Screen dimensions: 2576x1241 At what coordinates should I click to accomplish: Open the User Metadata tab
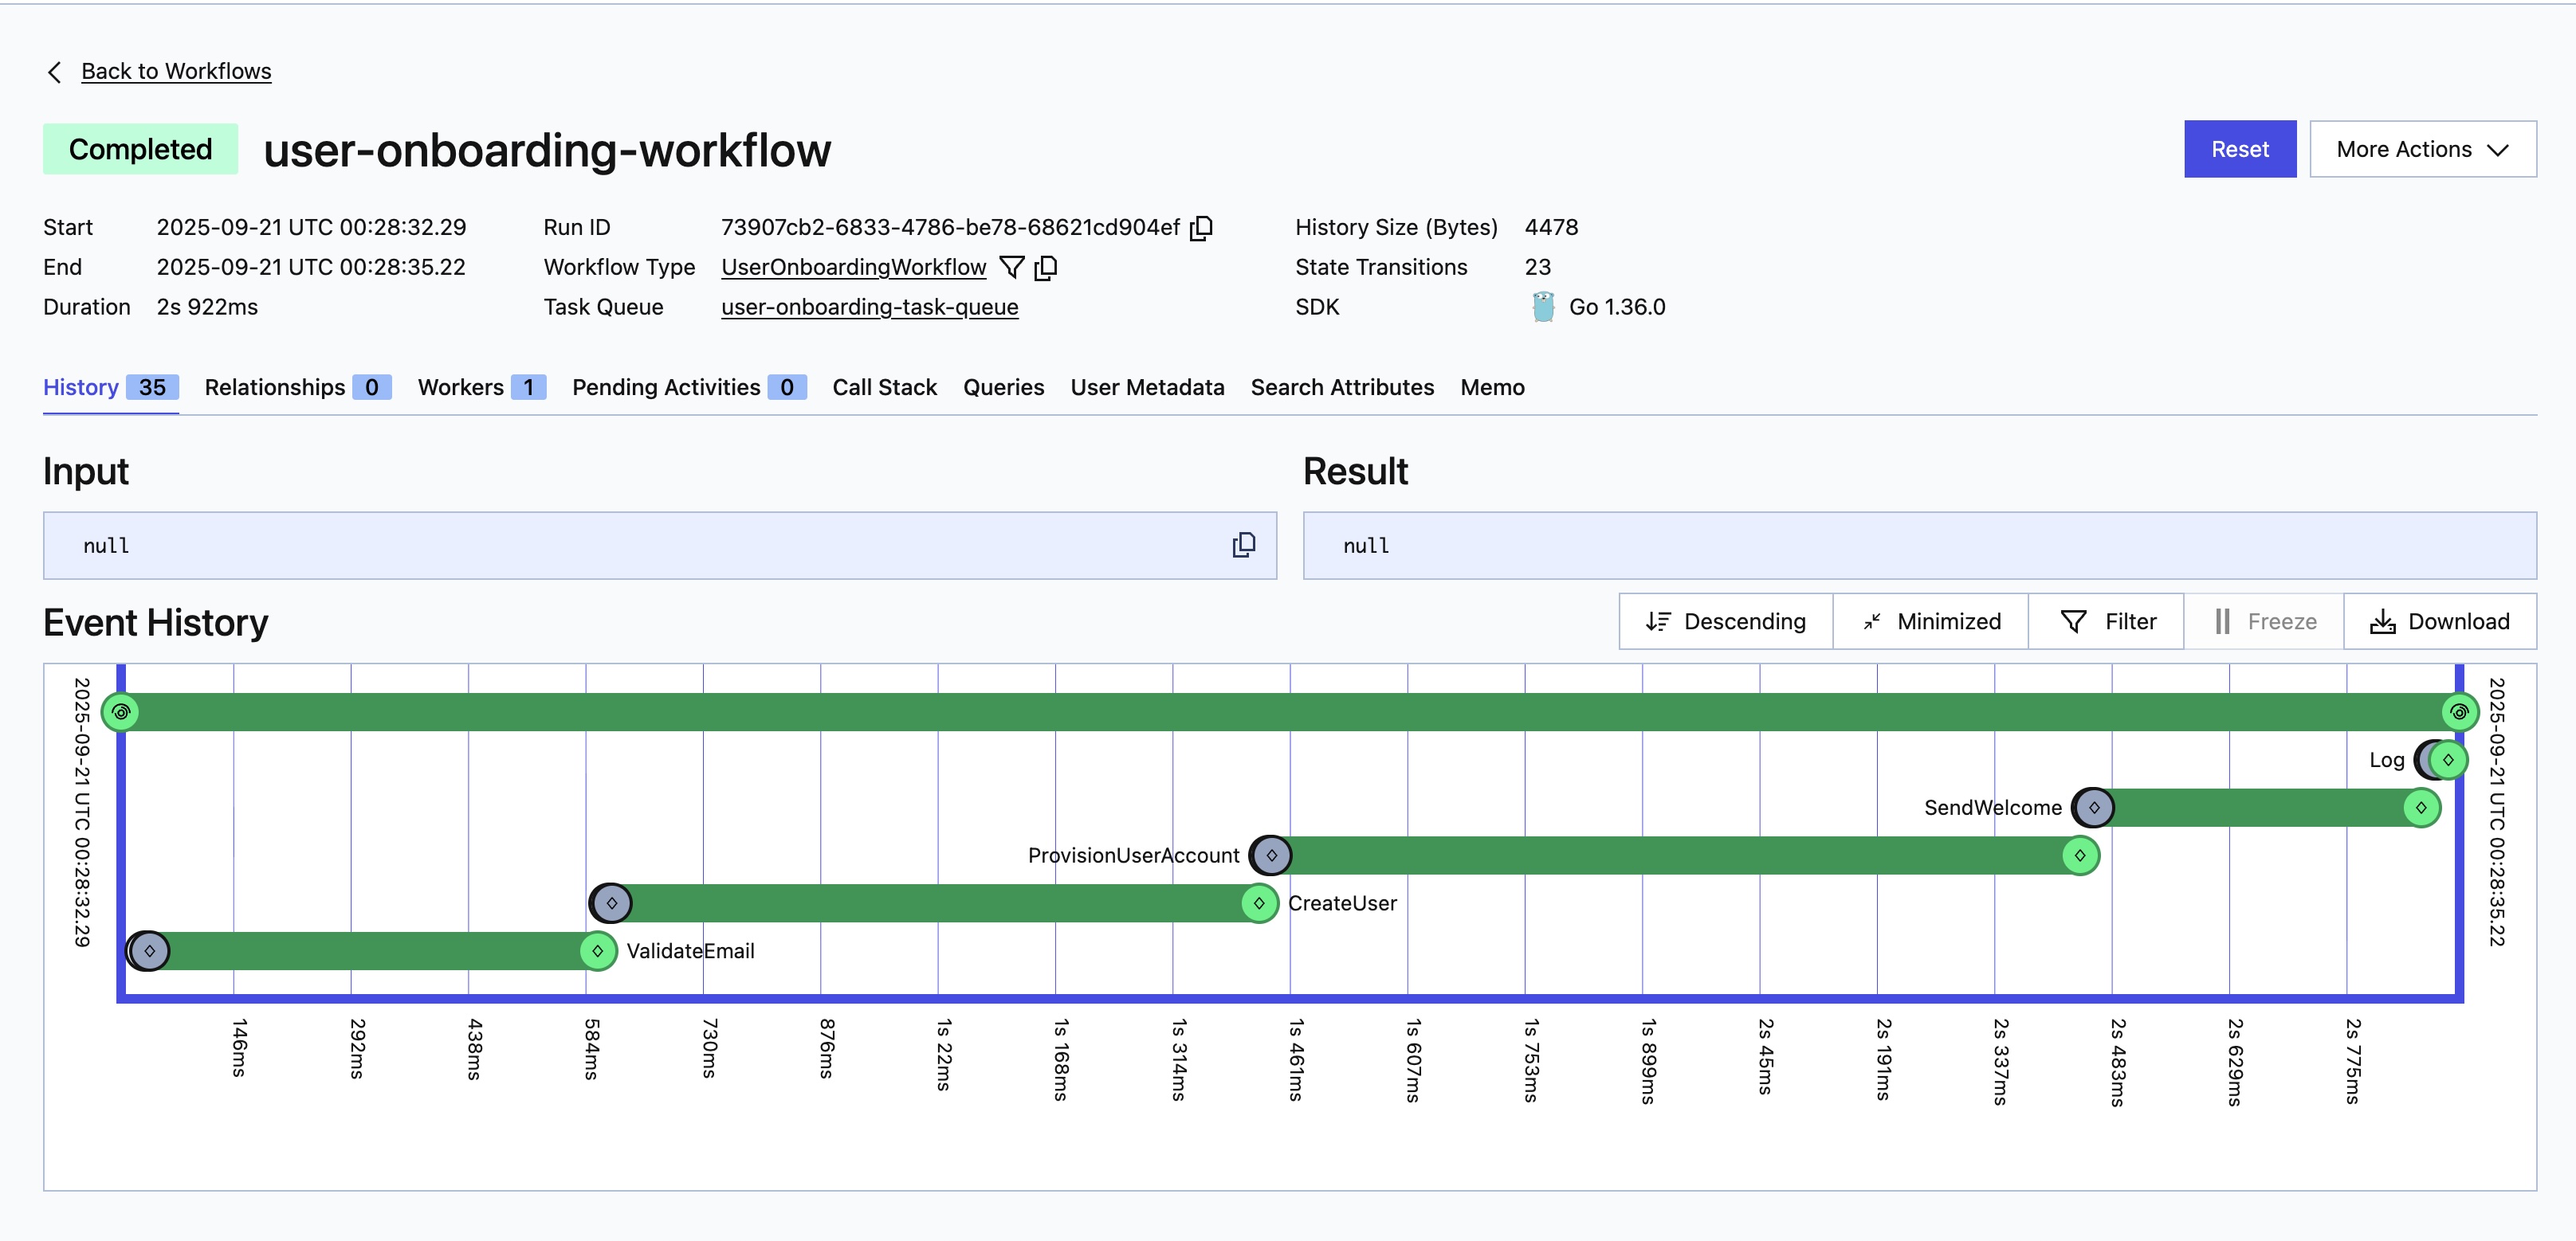(x=1147, y=388)
